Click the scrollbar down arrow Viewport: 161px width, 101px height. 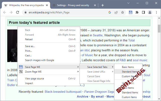point(159,99)
